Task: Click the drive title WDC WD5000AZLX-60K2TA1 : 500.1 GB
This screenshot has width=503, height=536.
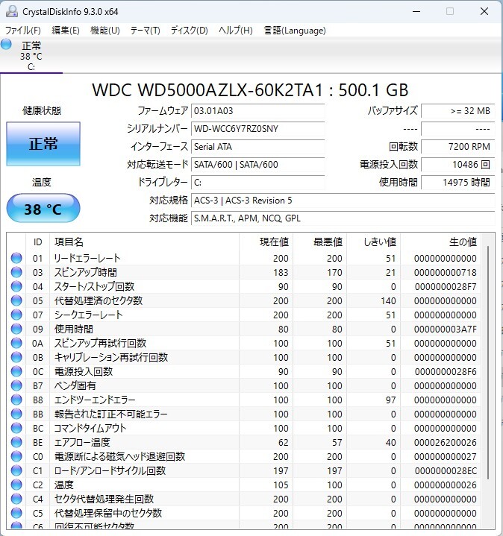Action: 250,90
